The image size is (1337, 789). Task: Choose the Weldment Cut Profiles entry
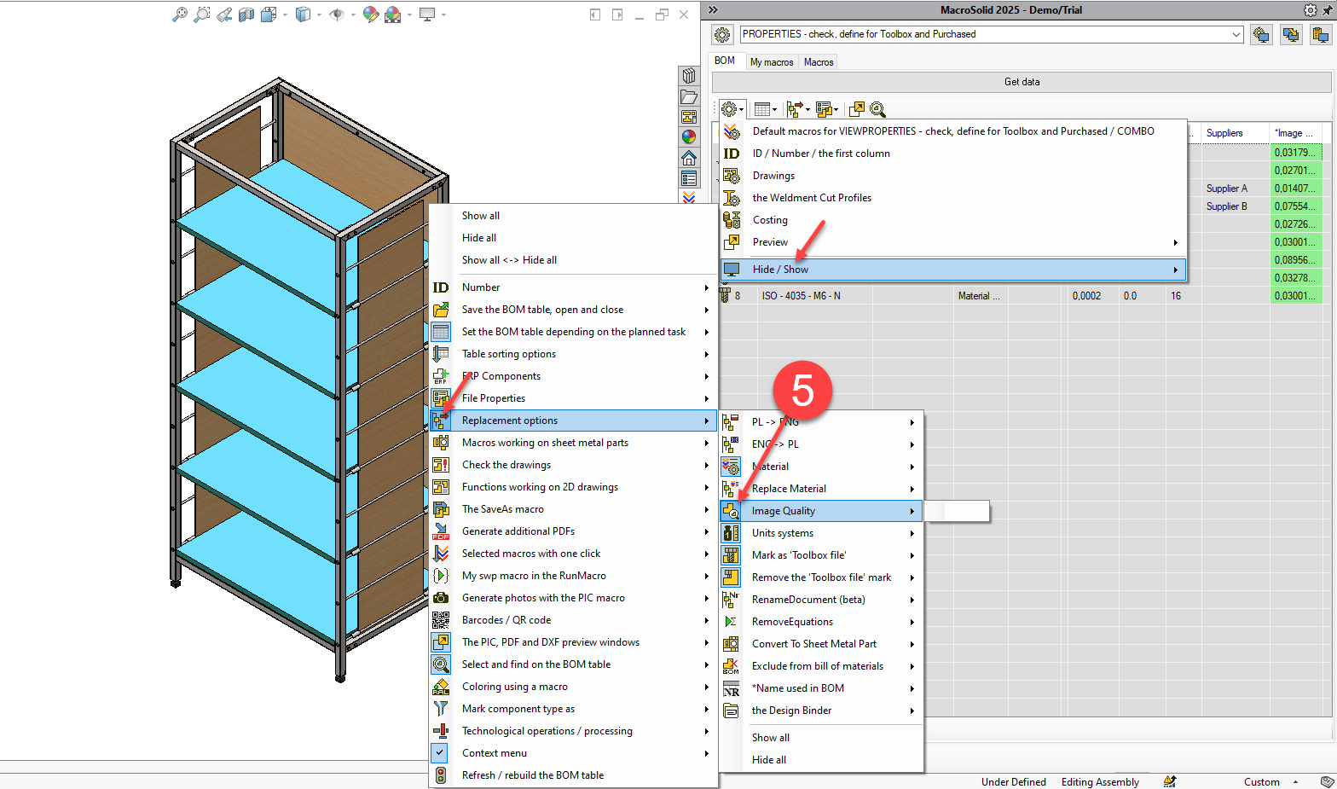953,198
